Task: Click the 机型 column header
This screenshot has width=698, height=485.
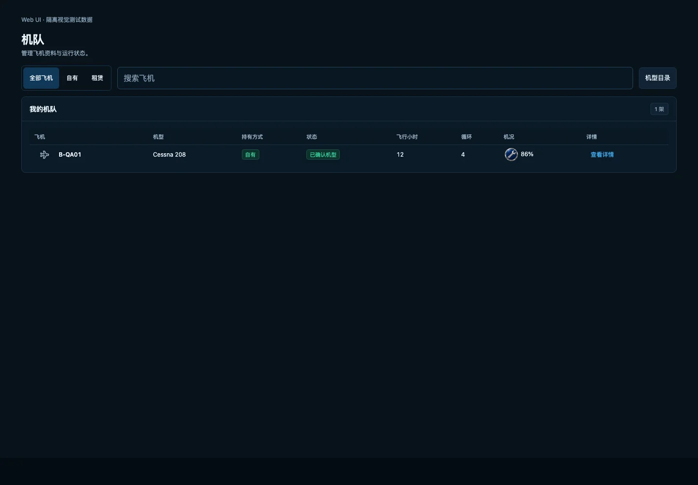Action: click(x=158, y=137)
